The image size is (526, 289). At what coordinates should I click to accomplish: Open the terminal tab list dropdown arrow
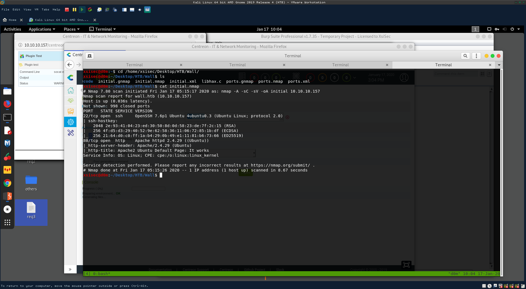[499, 65]
